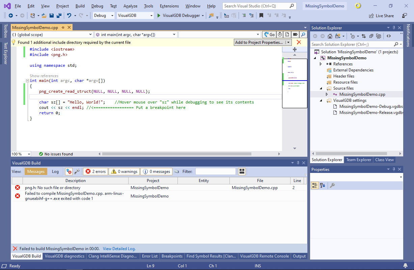Click the Pending Changes Filter clock icon
Viewport: 414px width, 270px height.
pos(353,36)
